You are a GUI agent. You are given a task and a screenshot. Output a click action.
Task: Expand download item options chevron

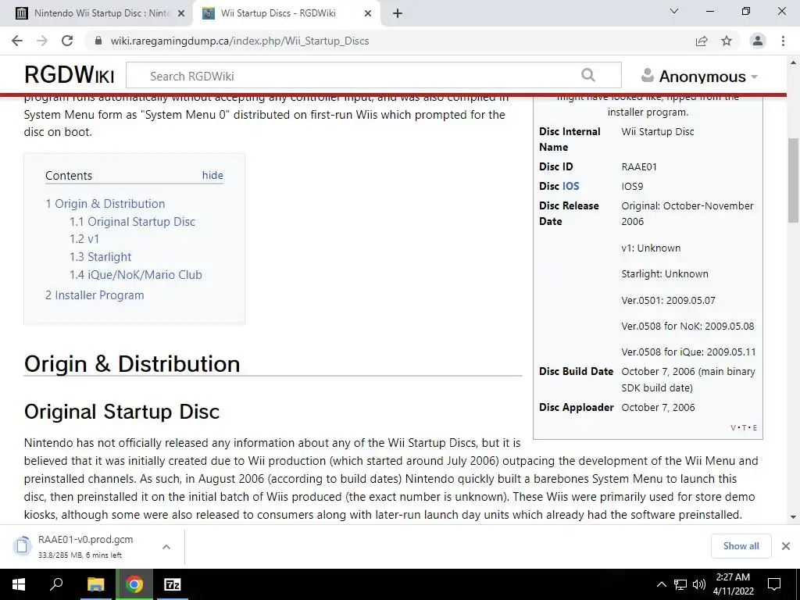pyautogui.click(x=166, y=546)
